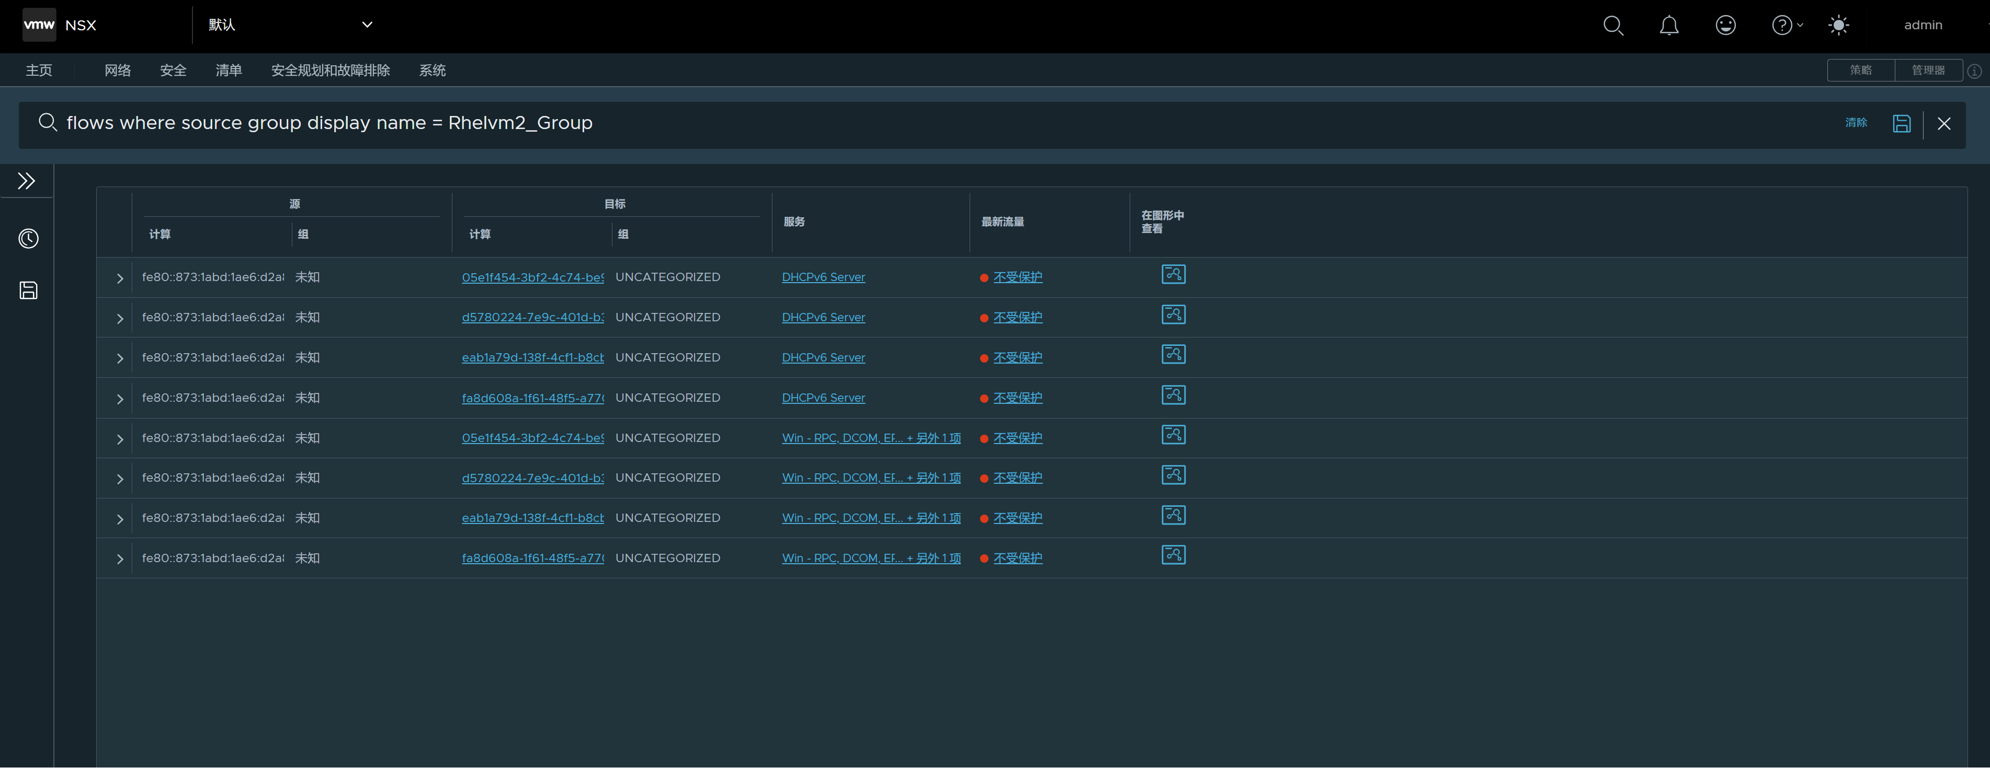Open recent searches clock icon
1990x768 pixels.
pos(28,239)
